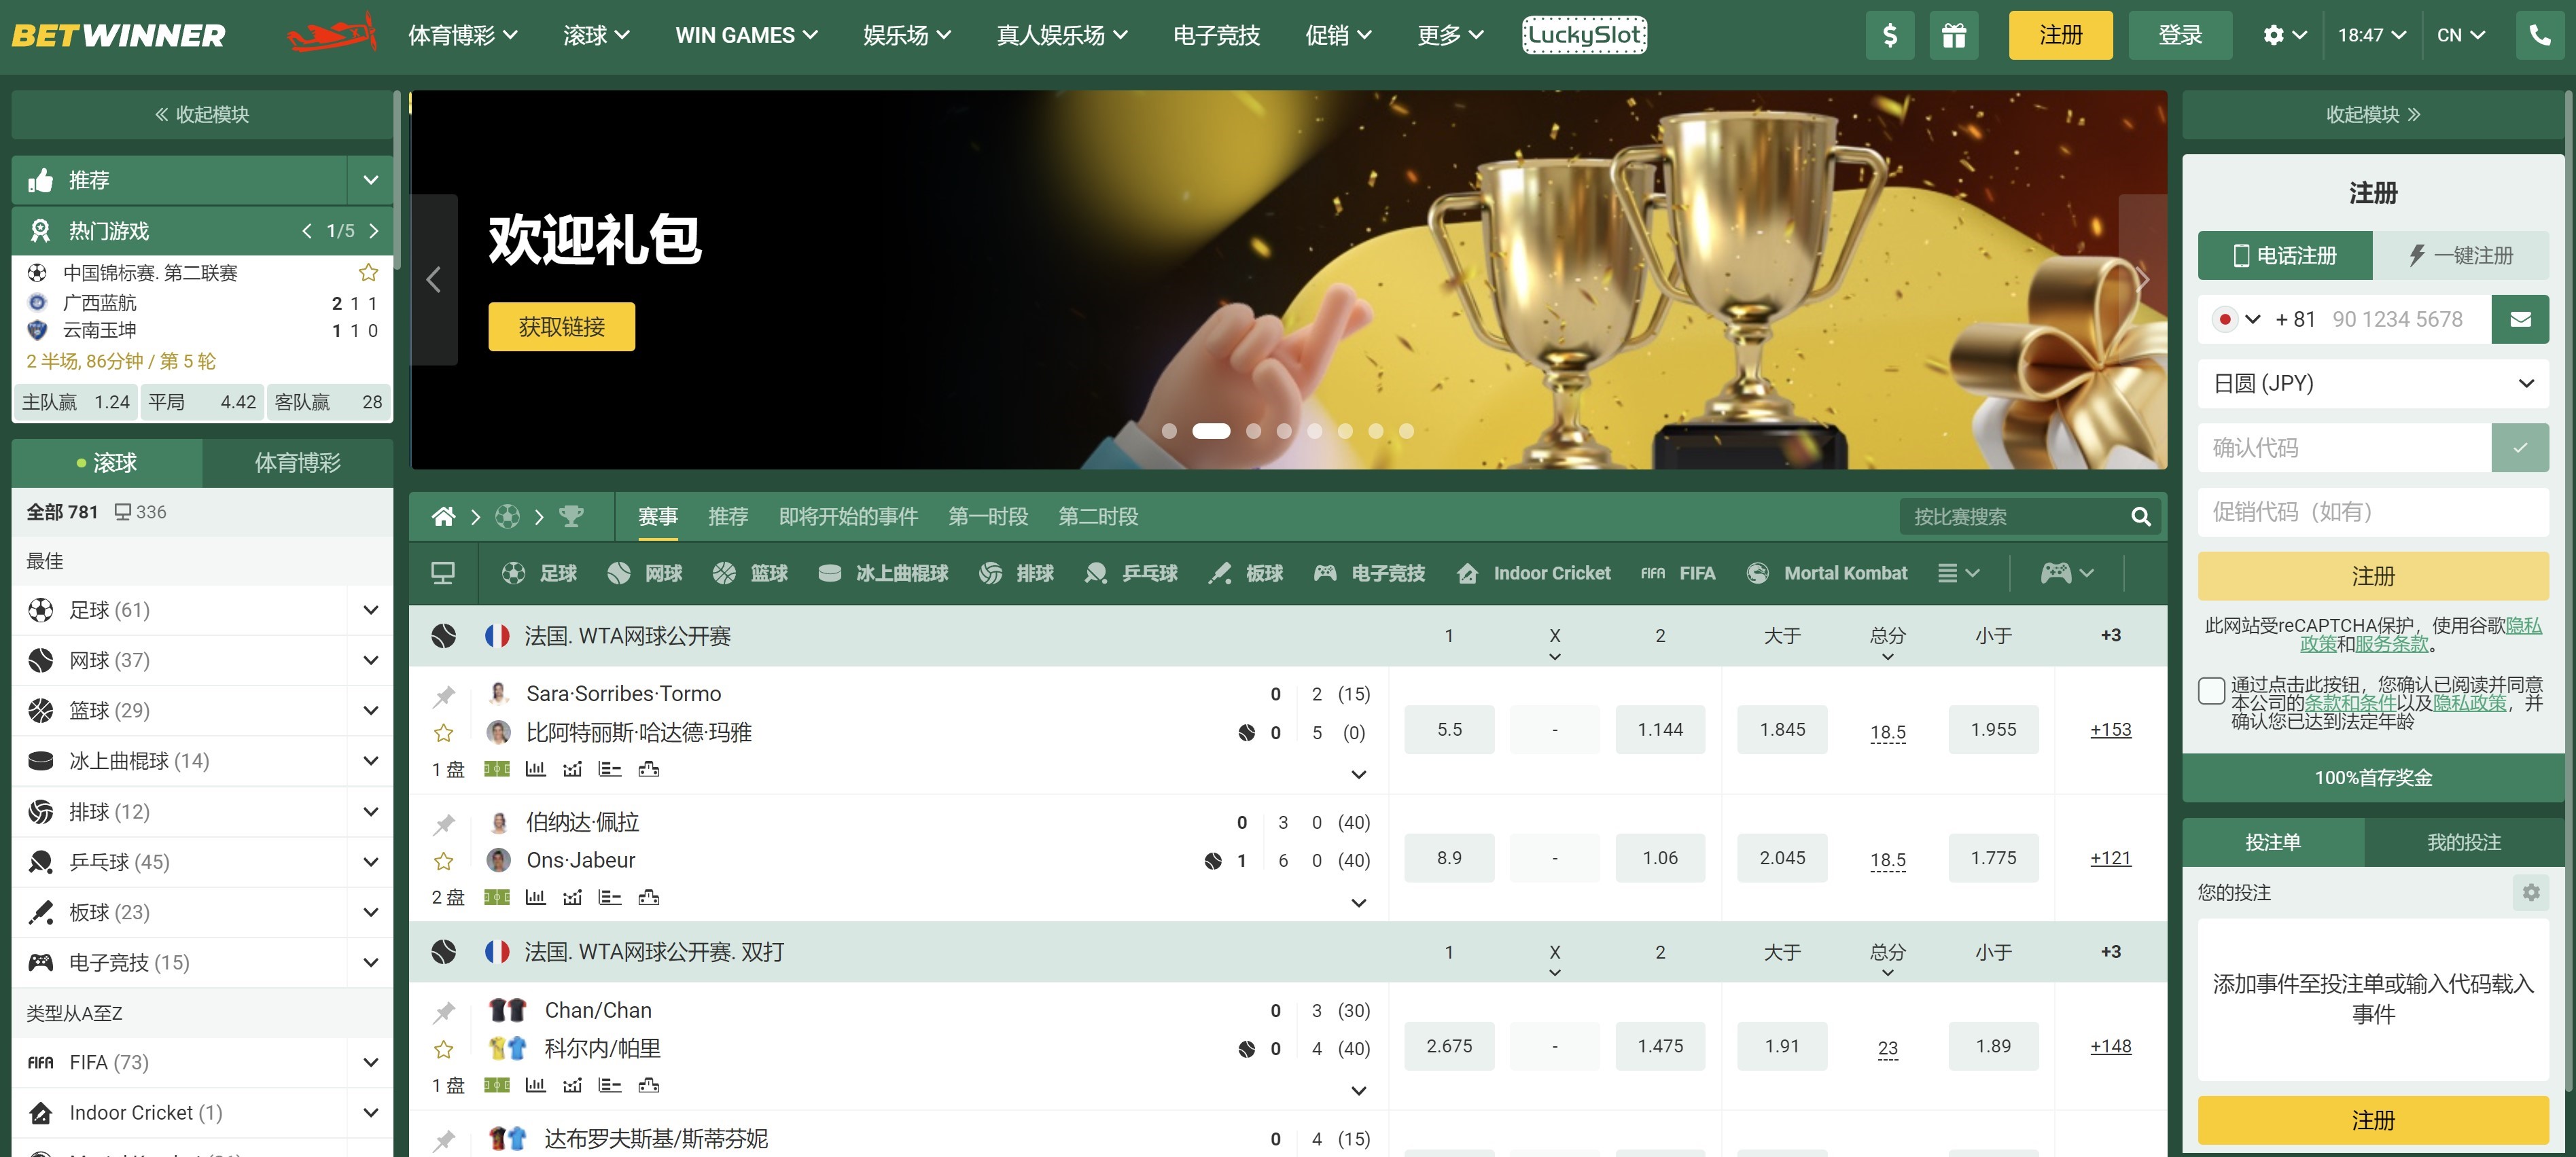Click the envelope icon beside phone number
The width and height of the screenshot is (2576, 1157).
click(x=2520, y=320)
